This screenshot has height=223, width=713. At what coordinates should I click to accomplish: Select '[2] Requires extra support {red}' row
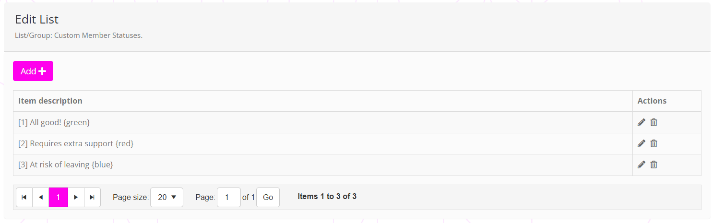click(76, 143)
